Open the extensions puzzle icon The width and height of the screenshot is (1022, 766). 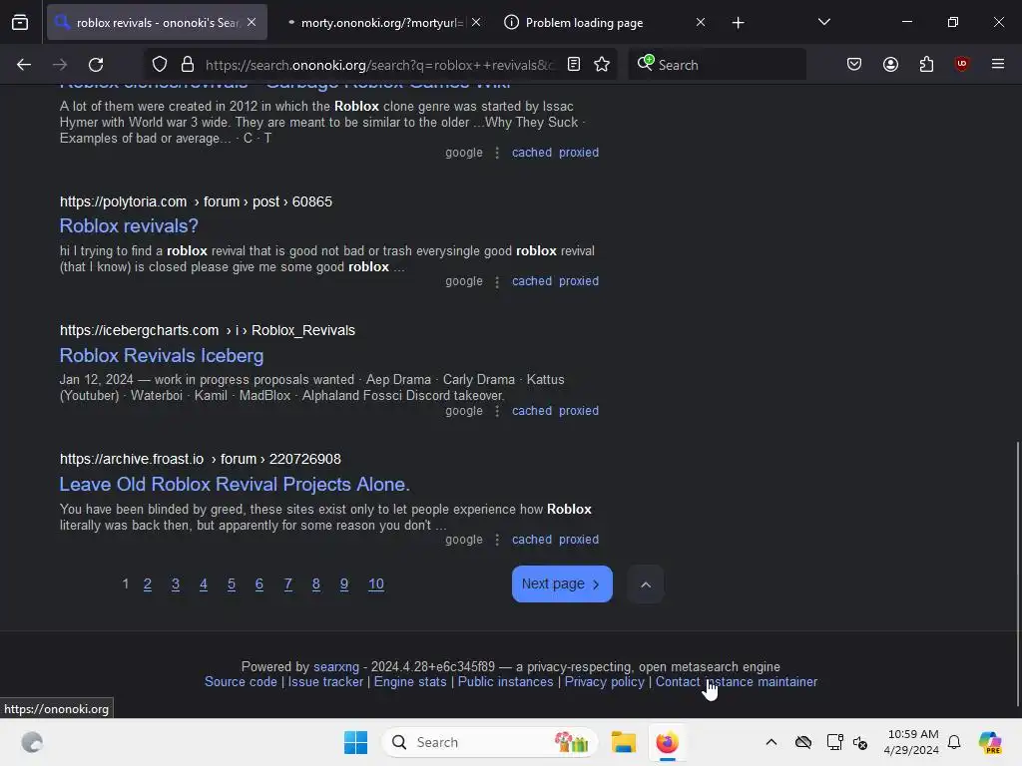(926, 65)
